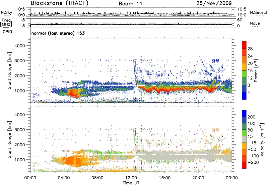Viewport: 268px width, 185px height.
Task: Click the gray 15 to -15 segment of the Velocity colorbar
Action: tap(244, 140)
